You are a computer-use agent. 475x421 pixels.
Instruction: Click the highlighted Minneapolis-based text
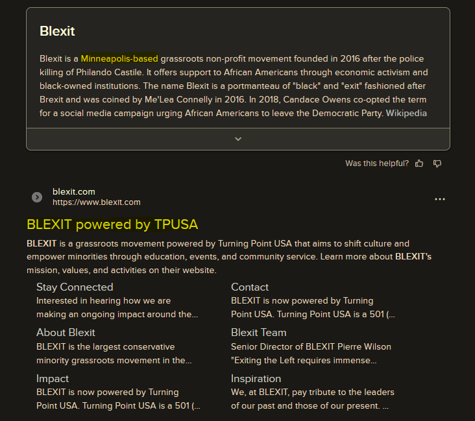119,58
